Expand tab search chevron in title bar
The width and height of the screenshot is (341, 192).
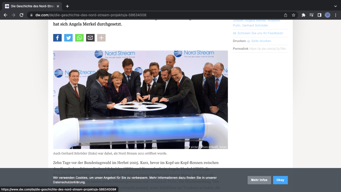[x=335, y=6]
